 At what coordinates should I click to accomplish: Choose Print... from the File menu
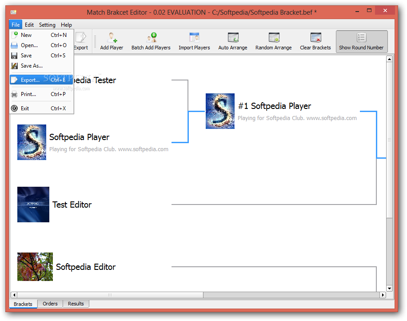tap(41, 94)
